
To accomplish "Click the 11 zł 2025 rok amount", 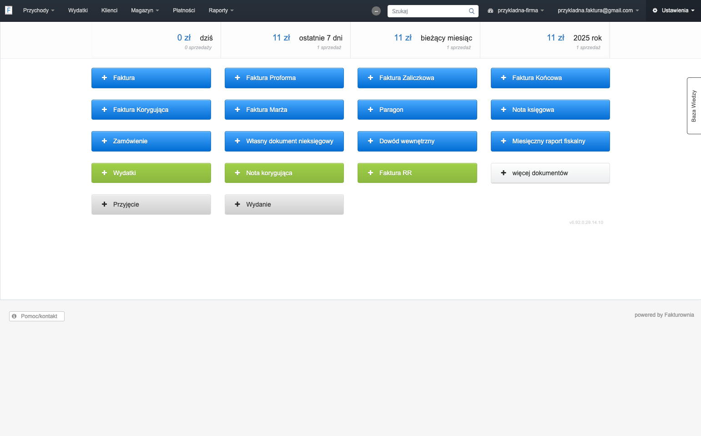I will (556, 38).
